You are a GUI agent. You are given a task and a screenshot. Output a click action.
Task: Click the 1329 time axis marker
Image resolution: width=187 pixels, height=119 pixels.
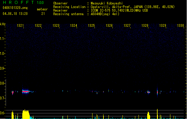pyautogui.click(x=163, y=26)
